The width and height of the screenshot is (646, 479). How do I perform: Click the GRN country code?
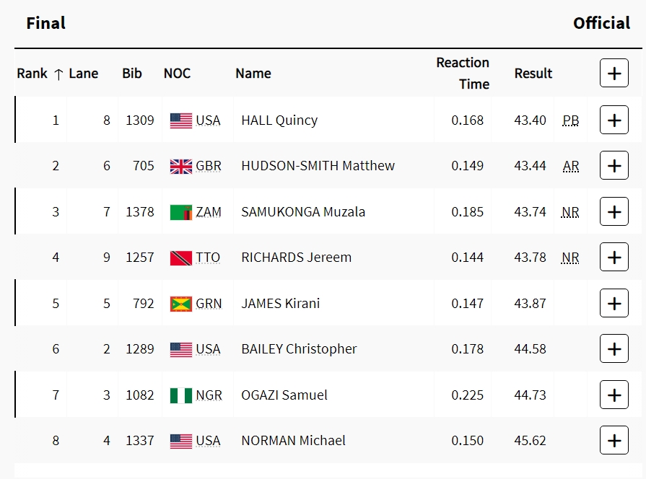coord(209,304)
